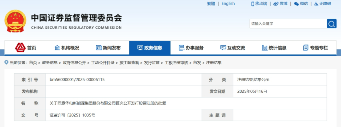This screenshot has width=341, height=127.
Task: Open the 统计信息 navigation tab
Action: pyautogui.click(x=274, y=48)
